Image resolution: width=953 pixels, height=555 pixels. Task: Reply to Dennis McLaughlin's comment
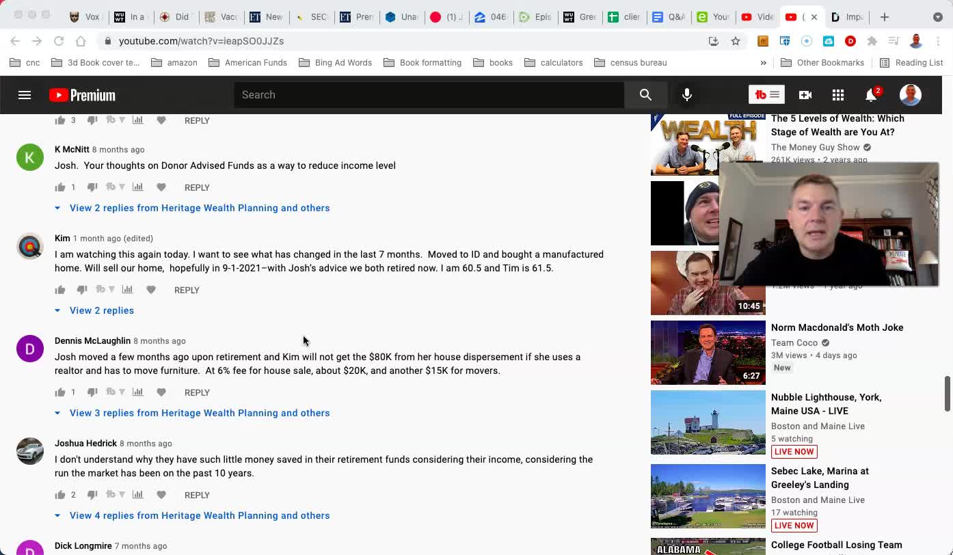click(x=197, y=392)
